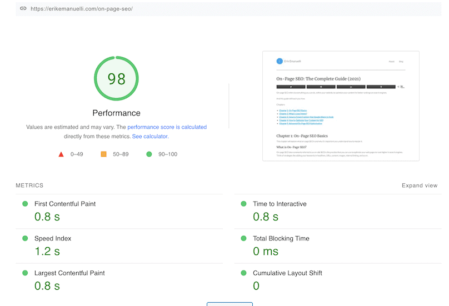449x306 pixels.
Task: Click the green dot beside Largest Contentful Paint
Action: point(25,273)
